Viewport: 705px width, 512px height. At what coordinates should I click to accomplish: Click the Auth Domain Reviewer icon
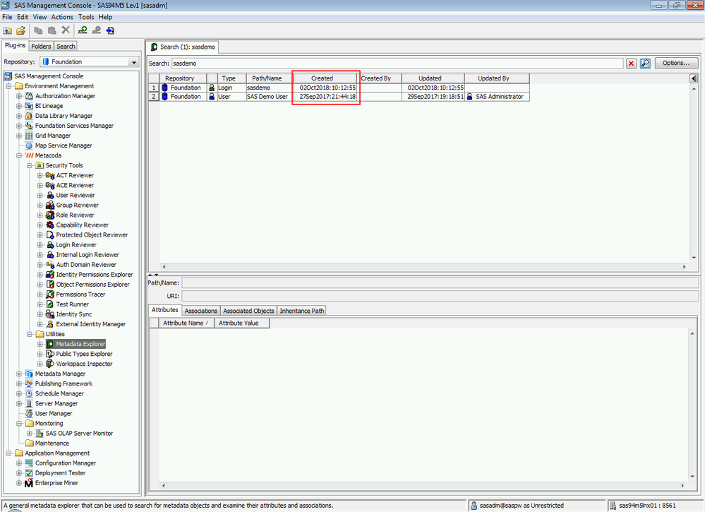pyautogui.click(x=50, y=265)
